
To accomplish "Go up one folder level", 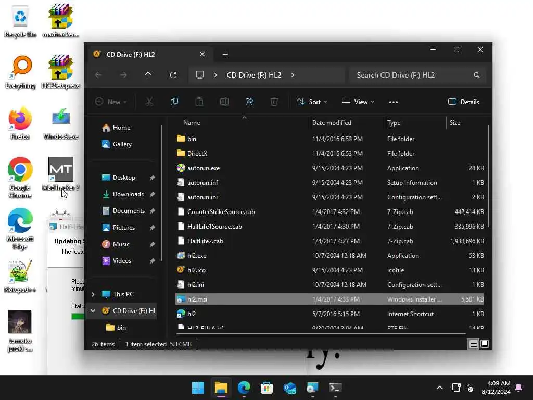I will pyautogui.click(x=148, y=75).
